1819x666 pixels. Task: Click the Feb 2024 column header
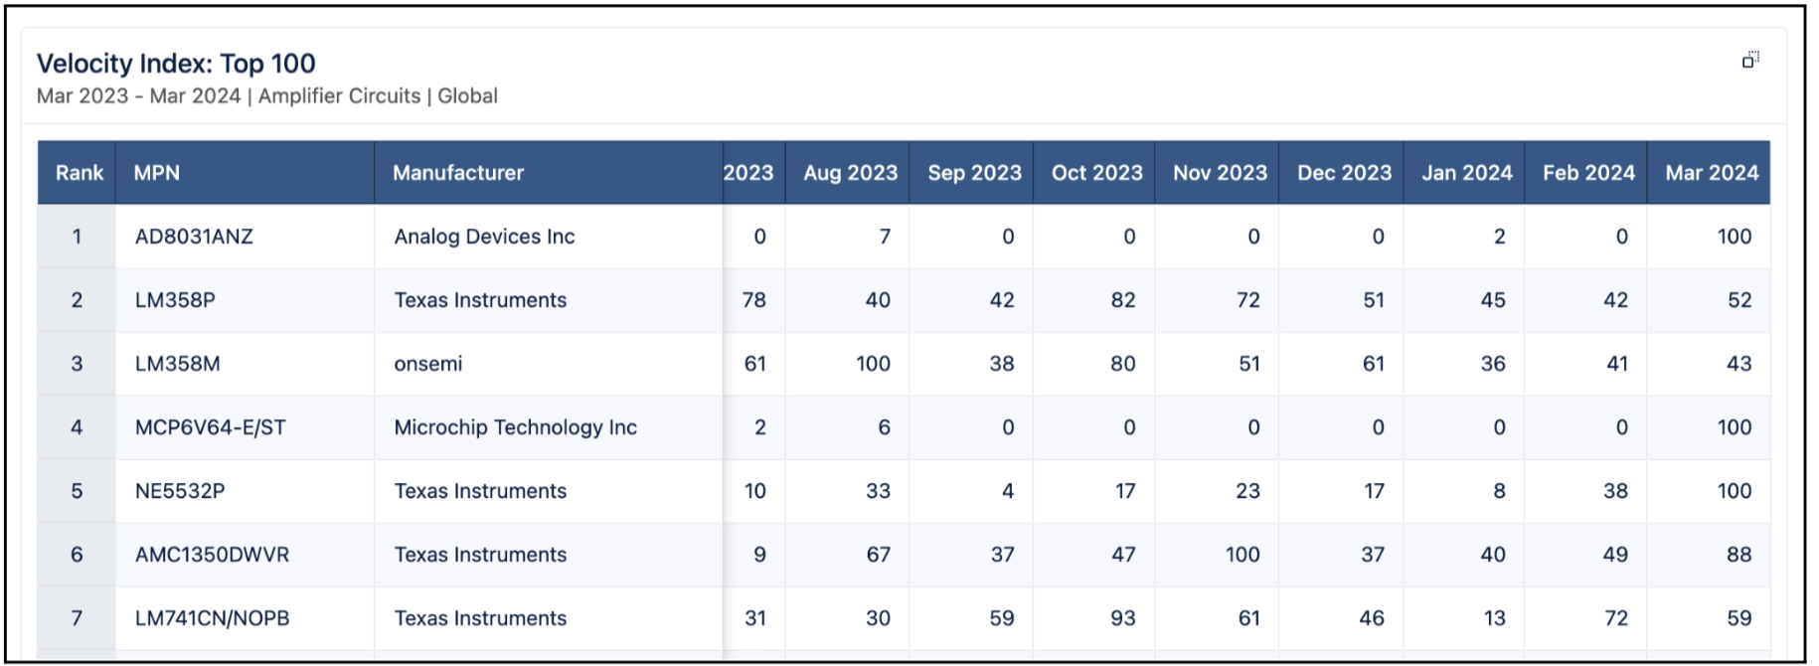coord(1588,173)
